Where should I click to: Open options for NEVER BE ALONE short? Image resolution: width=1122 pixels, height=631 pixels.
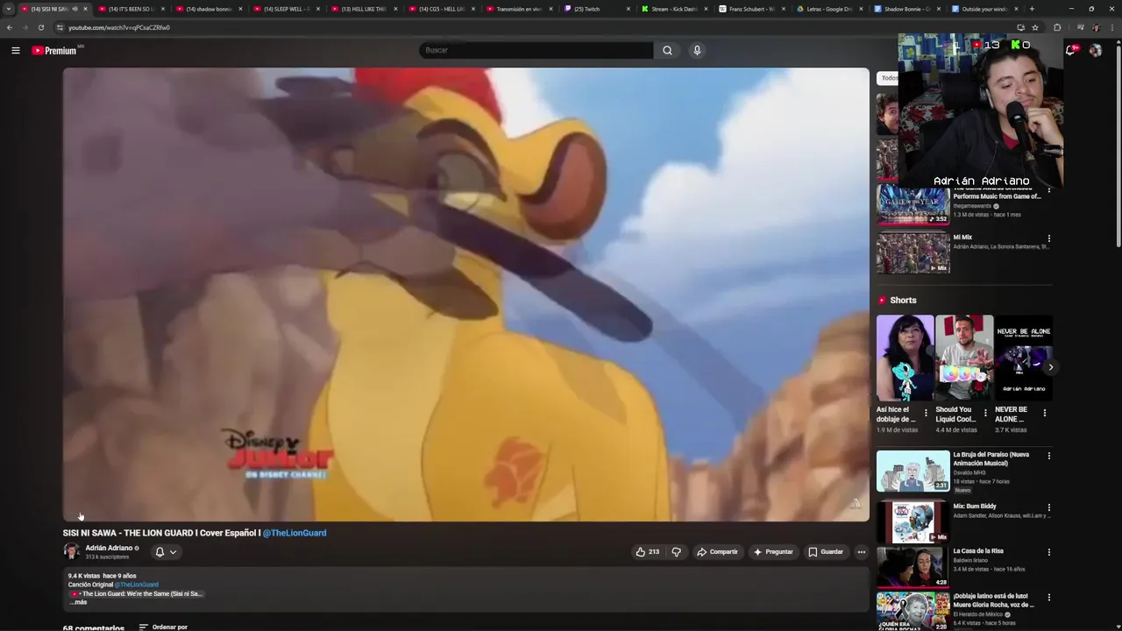point(1044,413)
